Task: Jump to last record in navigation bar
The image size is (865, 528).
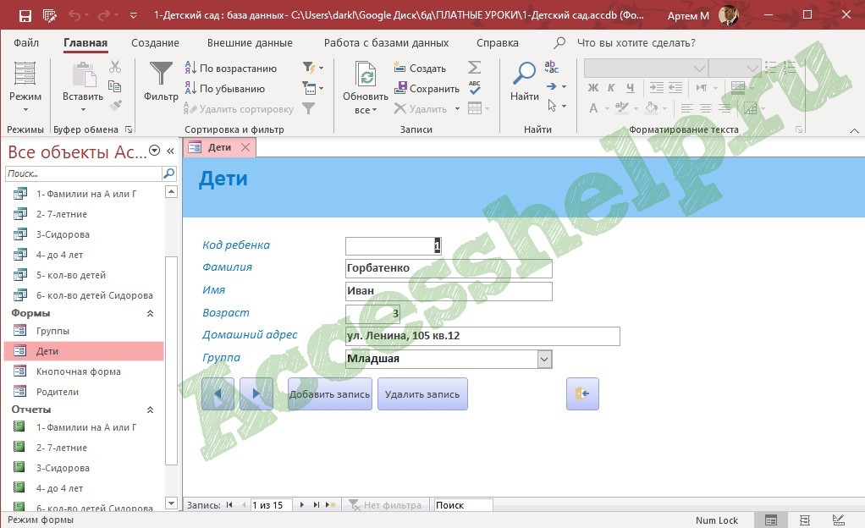Action: pos(317,505)
